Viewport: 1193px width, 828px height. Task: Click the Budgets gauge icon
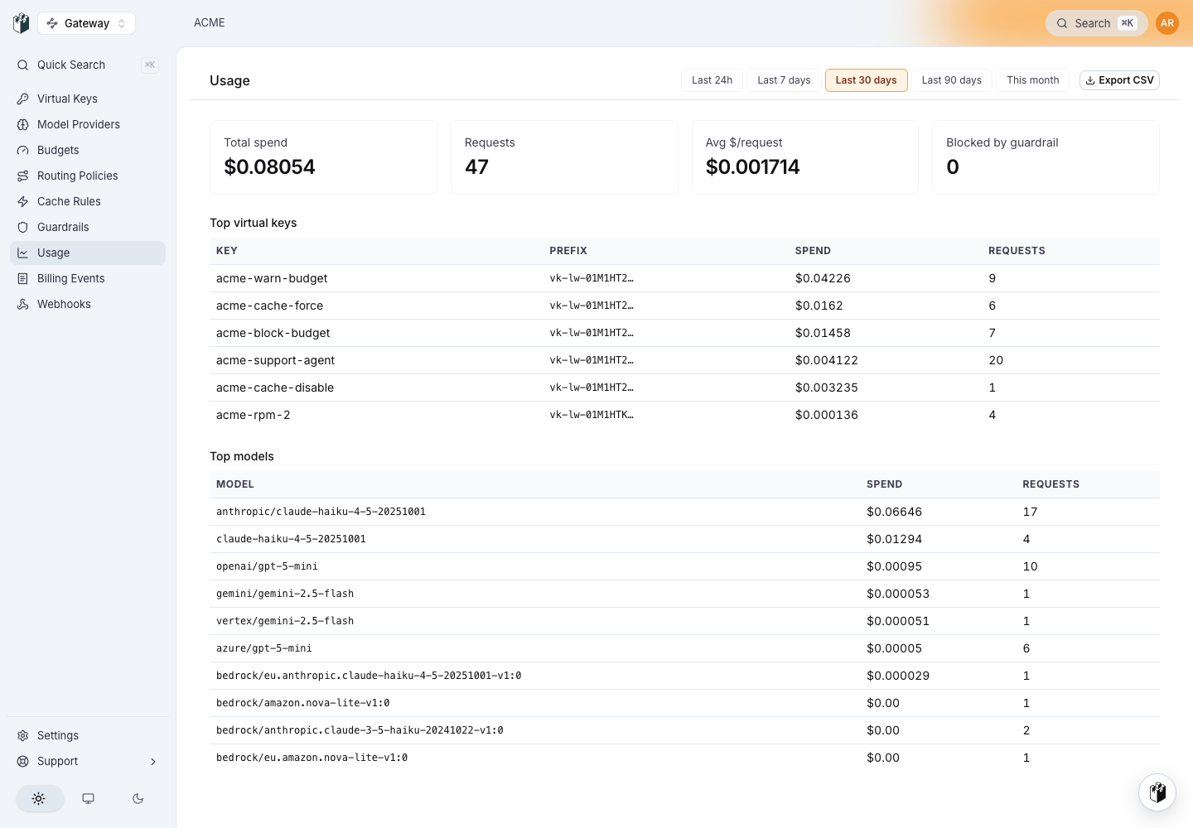point(23,150)
